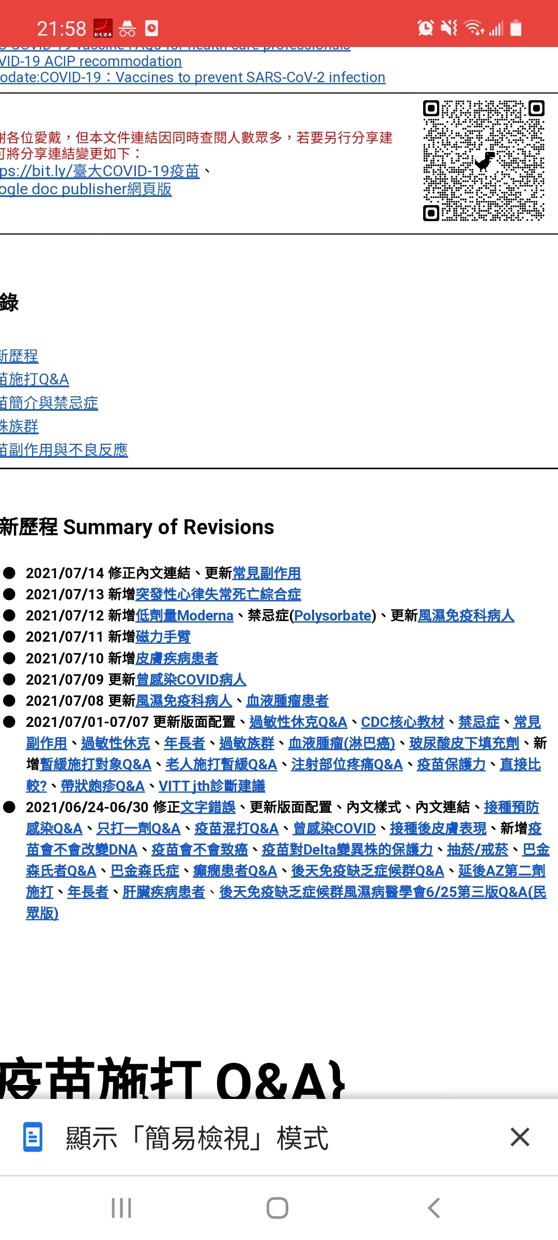
Task: Open the 暫緩施打對象Q&A link
Action: (96, 764)
